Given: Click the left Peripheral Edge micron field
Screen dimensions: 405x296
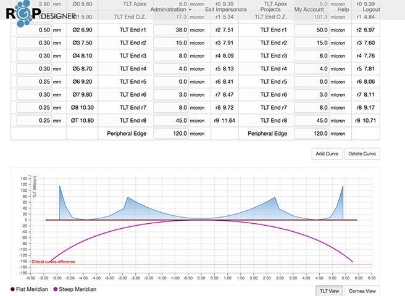Looking at the screenshot, I should (170, 133).
